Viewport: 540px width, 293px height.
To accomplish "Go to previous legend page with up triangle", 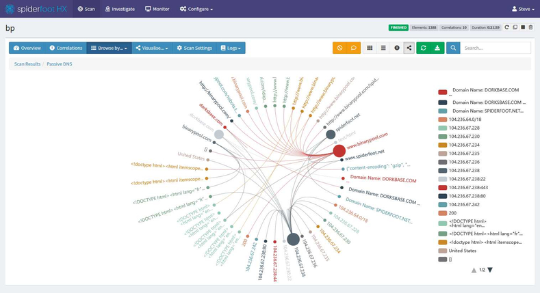I will coord(474,270).
